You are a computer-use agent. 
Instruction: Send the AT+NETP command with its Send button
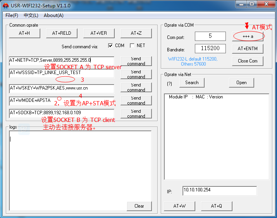click(x=136, y=61)
